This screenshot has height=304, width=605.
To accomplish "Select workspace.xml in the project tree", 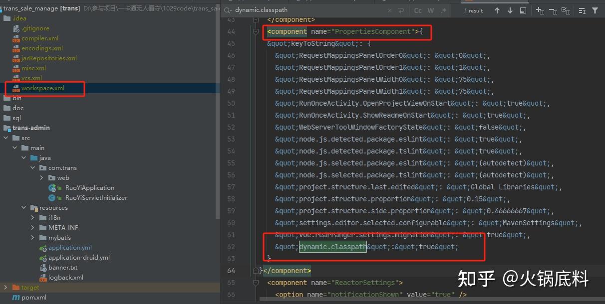I will (45, 88).
